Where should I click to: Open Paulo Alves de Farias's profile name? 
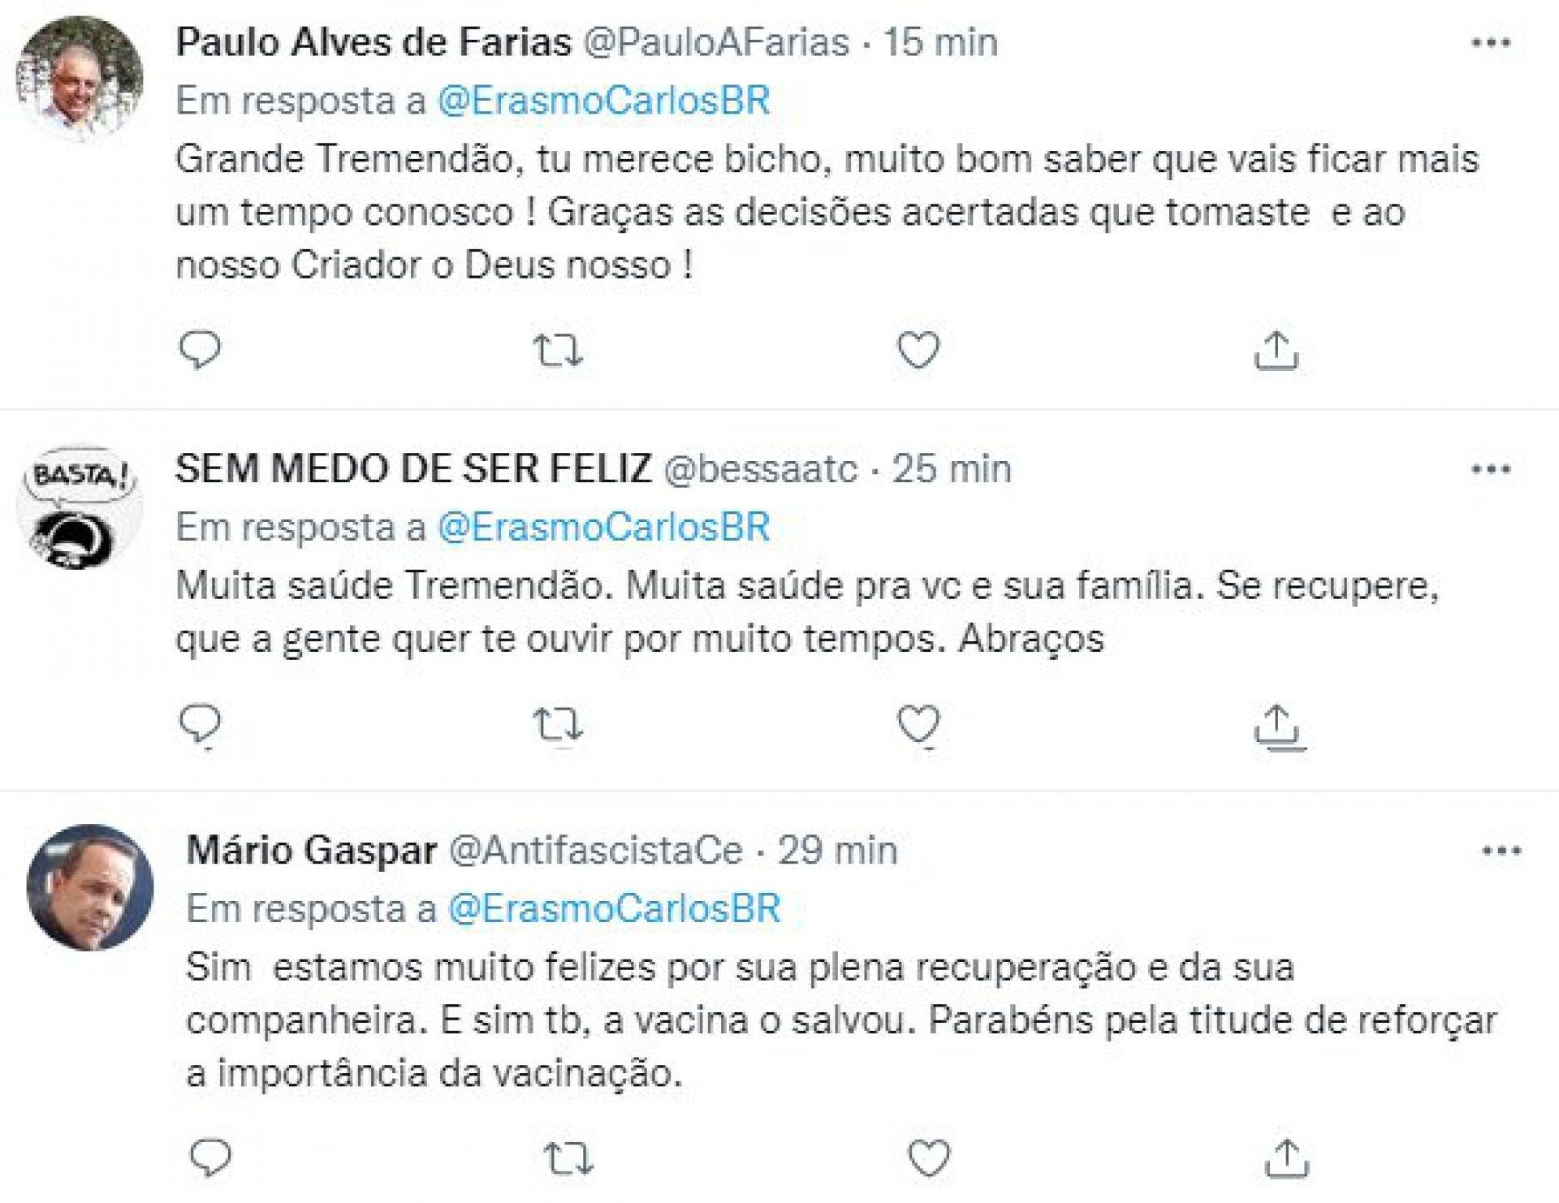point(374,43)
